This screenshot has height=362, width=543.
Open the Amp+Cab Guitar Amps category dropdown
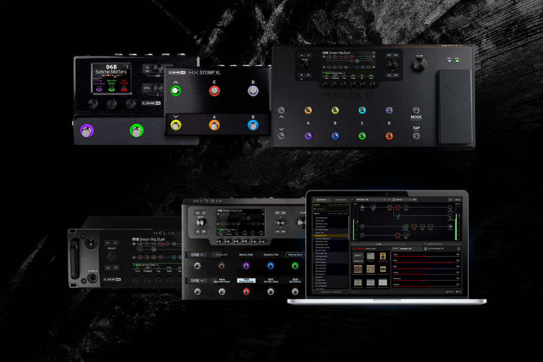371,249
